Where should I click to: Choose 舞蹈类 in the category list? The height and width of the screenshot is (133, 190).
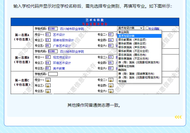pos(122,70)
